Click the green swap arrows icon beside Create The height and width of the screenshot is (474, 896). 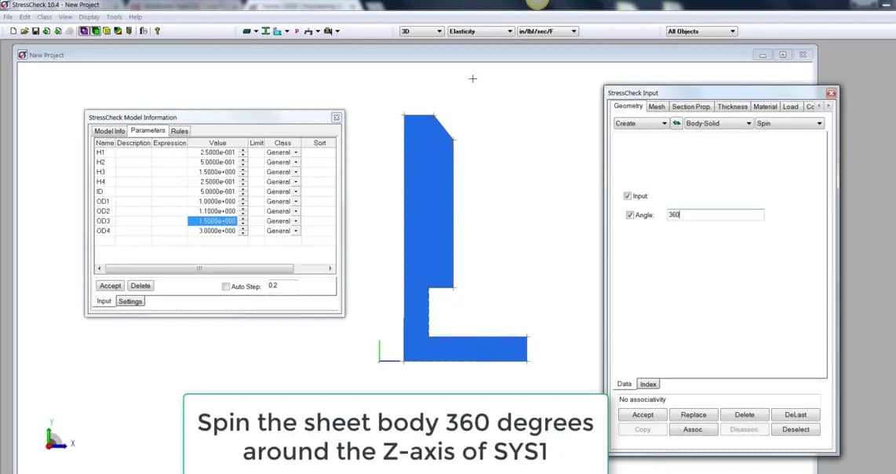pyautogui.click(x=676, y=123)
